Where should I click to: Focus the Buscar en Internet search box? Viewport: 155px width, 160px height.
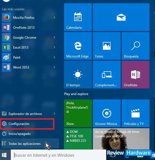point(58,155)
